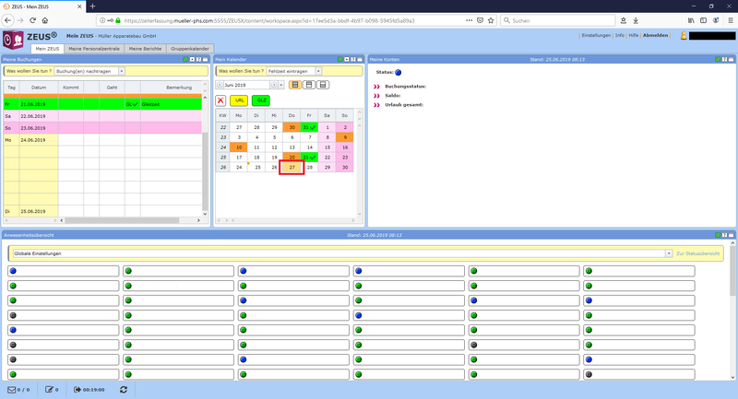
Task: Select the third calendar view layout icon
Action: (322, 85)
